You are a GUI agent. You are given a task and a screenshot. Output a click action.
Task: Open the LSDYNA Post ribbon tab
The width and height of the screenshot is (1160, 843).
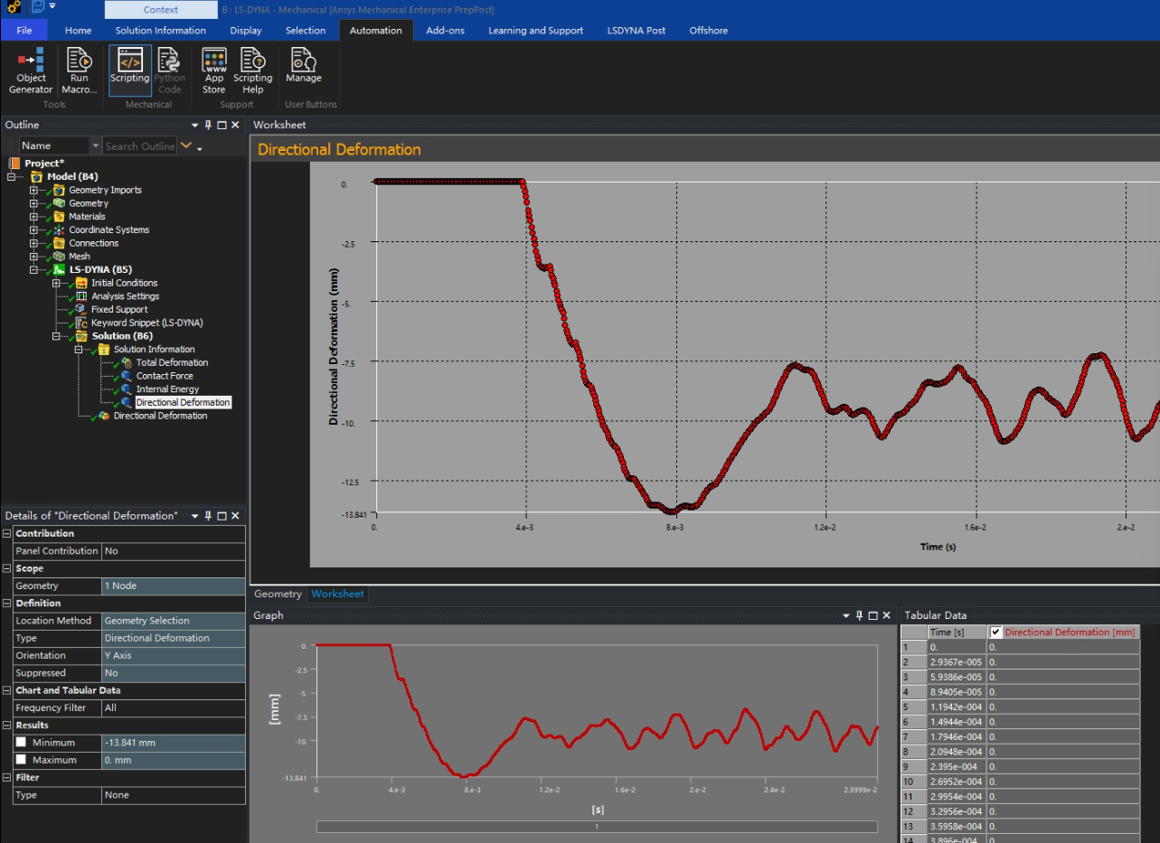[x=636, y=31]
